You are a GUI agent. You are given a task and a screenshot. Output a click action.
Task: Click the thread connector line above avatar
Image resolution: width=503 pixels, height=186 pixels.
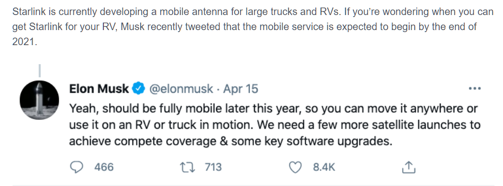(40, 71)
